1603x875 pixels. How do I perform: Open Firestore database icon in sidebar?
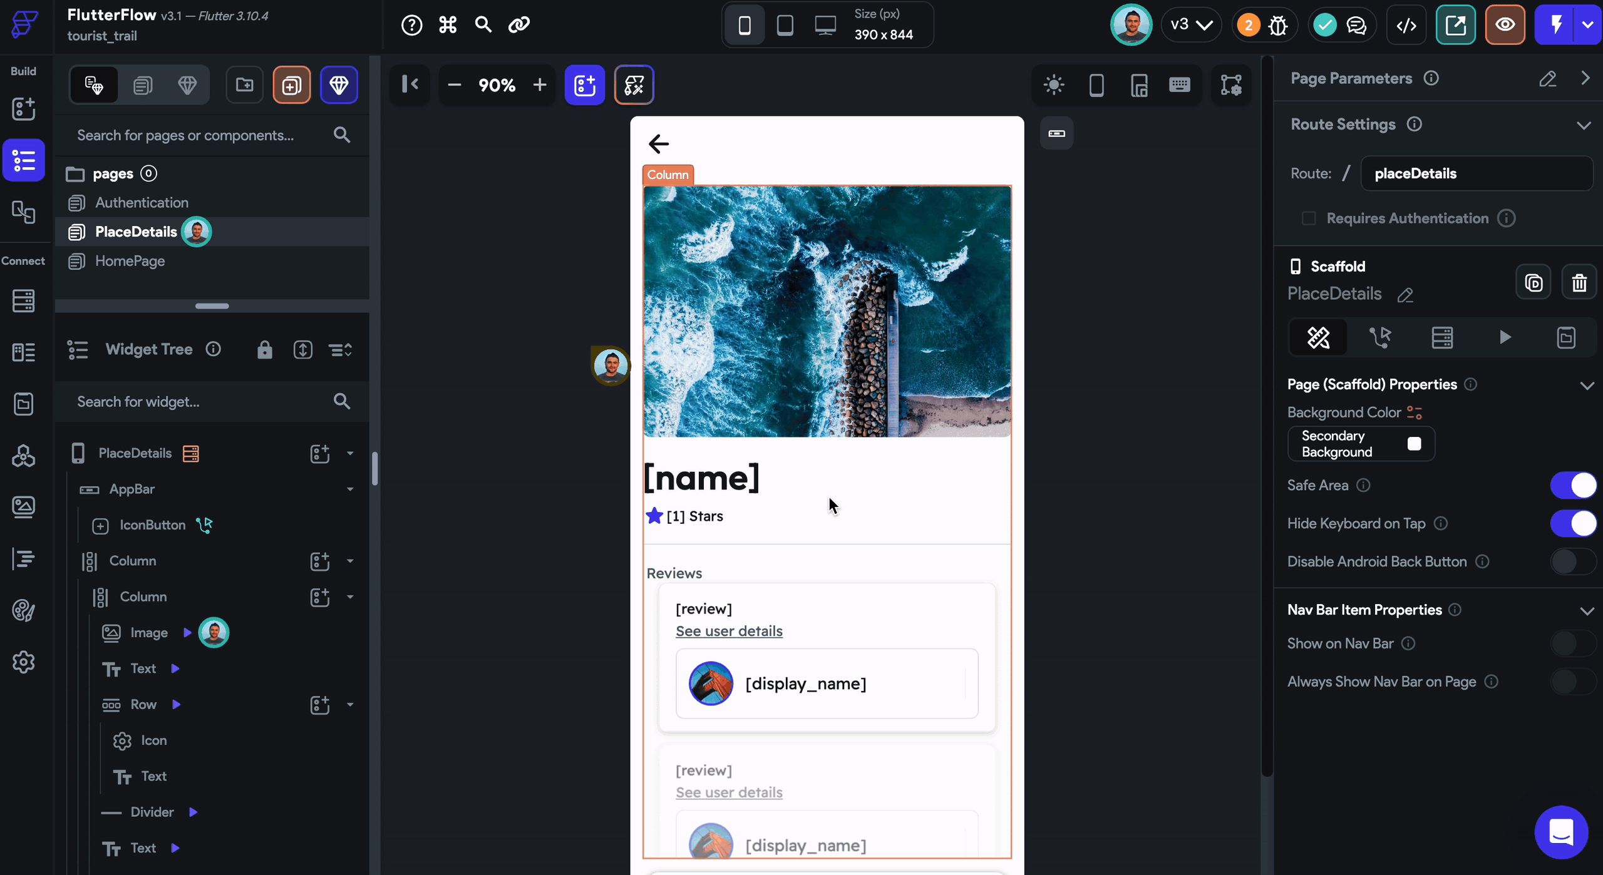pyautogui.click(x=23, y=301)
